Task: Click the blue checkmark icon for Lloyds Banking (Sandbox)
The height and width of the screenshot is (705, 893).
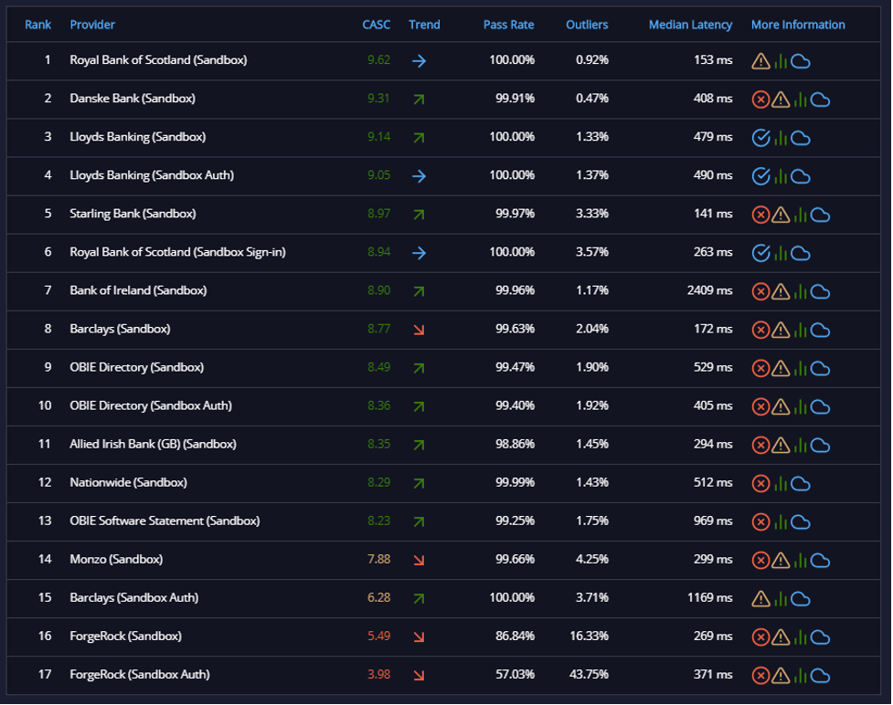Action: [760, 138]
